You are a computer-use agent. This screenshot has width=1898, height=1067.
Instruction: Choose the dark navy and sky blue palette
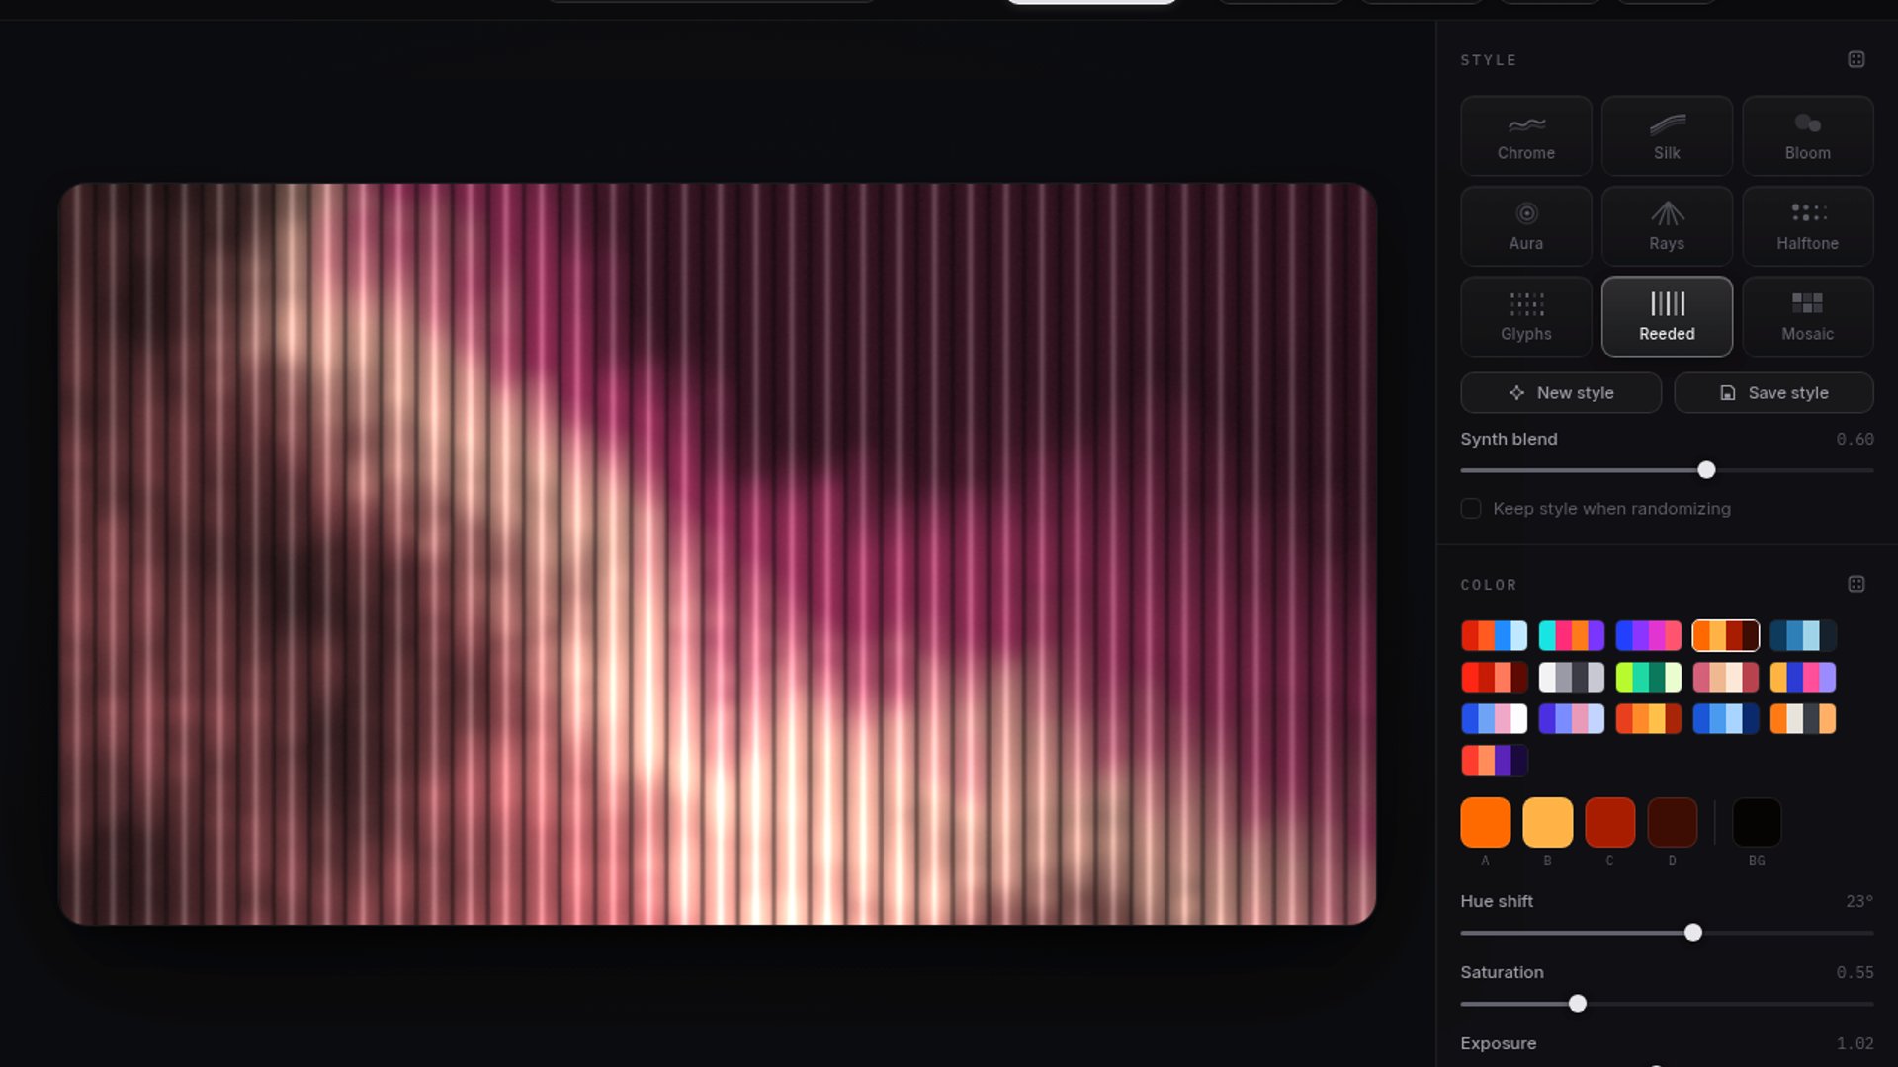tap(1802, 635)
